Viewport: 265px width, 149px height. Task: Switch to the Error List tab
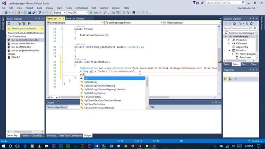[52, 135]
